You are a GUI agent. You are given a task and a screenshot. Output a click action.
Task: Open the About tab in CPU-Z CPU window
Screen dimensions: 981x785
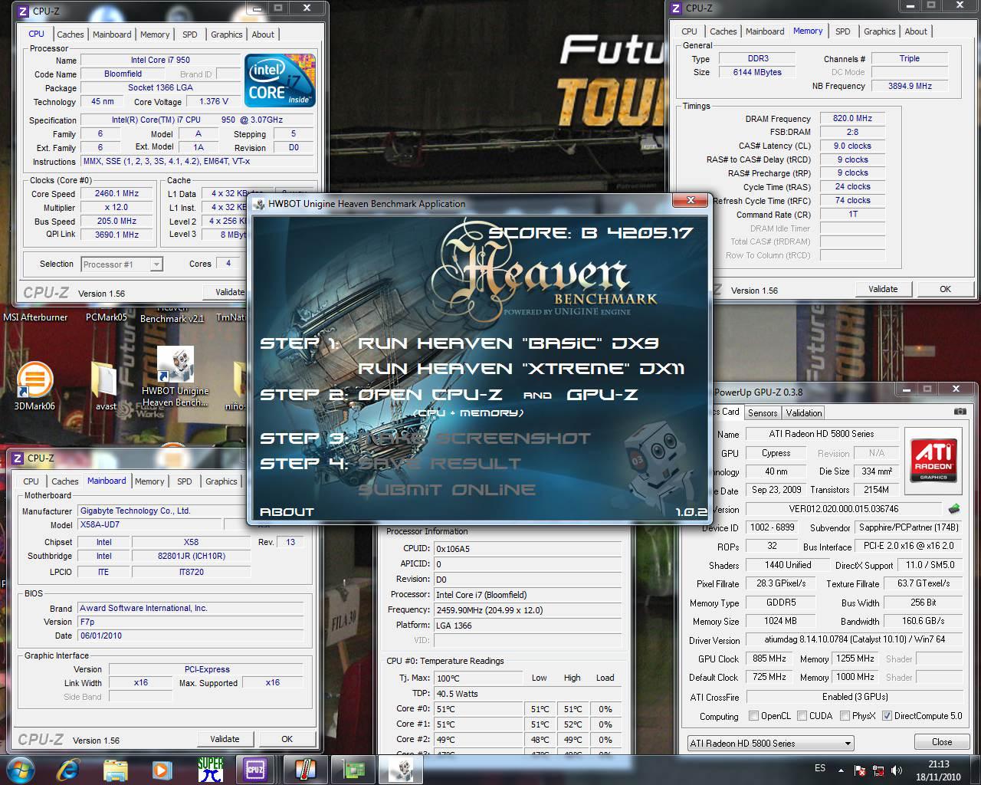click(263, 34)
